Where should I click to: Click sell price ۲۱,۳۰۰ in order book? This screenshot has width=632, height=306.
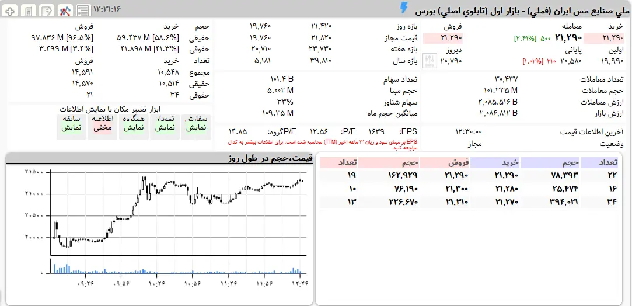[x=457, y=188]
